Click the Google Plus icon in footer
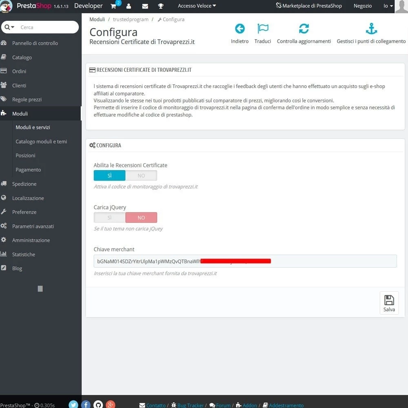The height and width of the screenshot is (408, 408). click(x=110, y=404)
